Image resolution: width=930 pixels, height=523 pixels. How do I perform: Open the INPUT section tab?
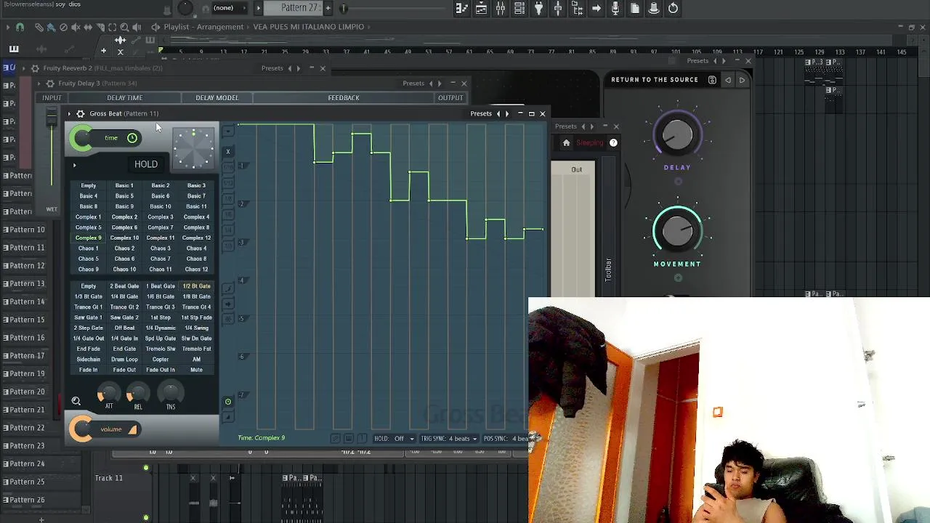pos(52,98)
